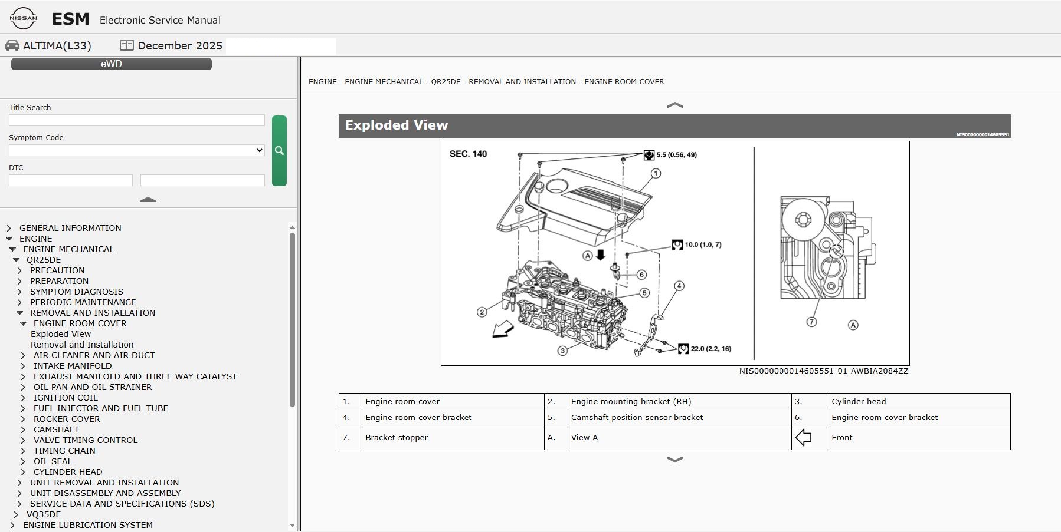This screenshot has width=1061, height=532.
Task: Collapse the search panel with up arrow
Action: pos(148,200)
